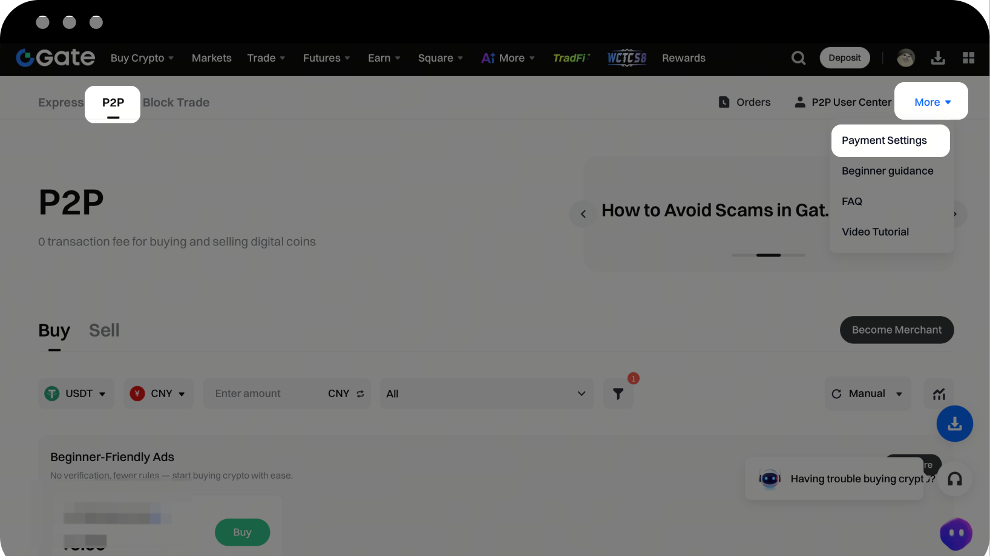Open the user avatar profile
This screenshot has height=556, width=990.
[905, 58]
